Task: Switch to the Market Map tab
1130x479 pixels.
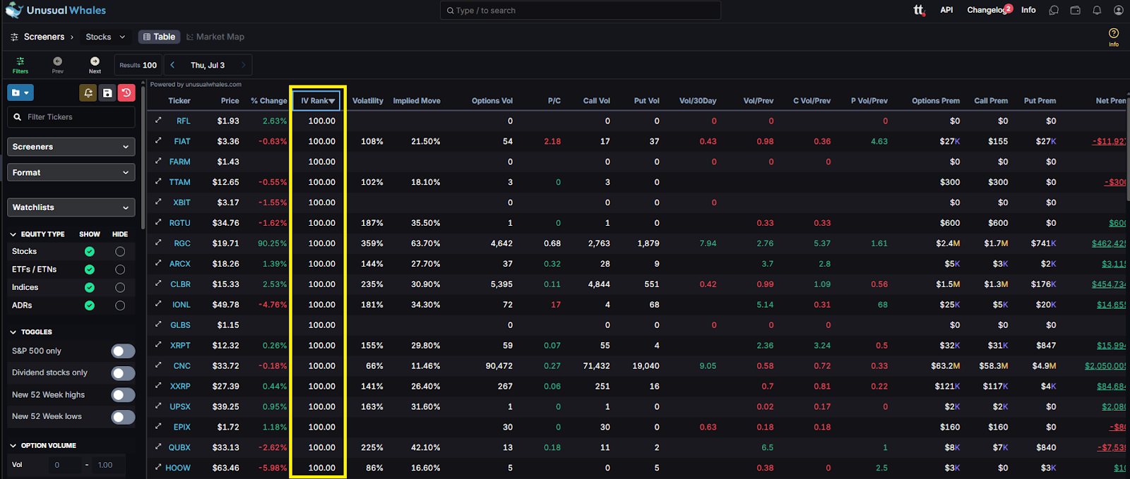Action: tap(215, 37)
